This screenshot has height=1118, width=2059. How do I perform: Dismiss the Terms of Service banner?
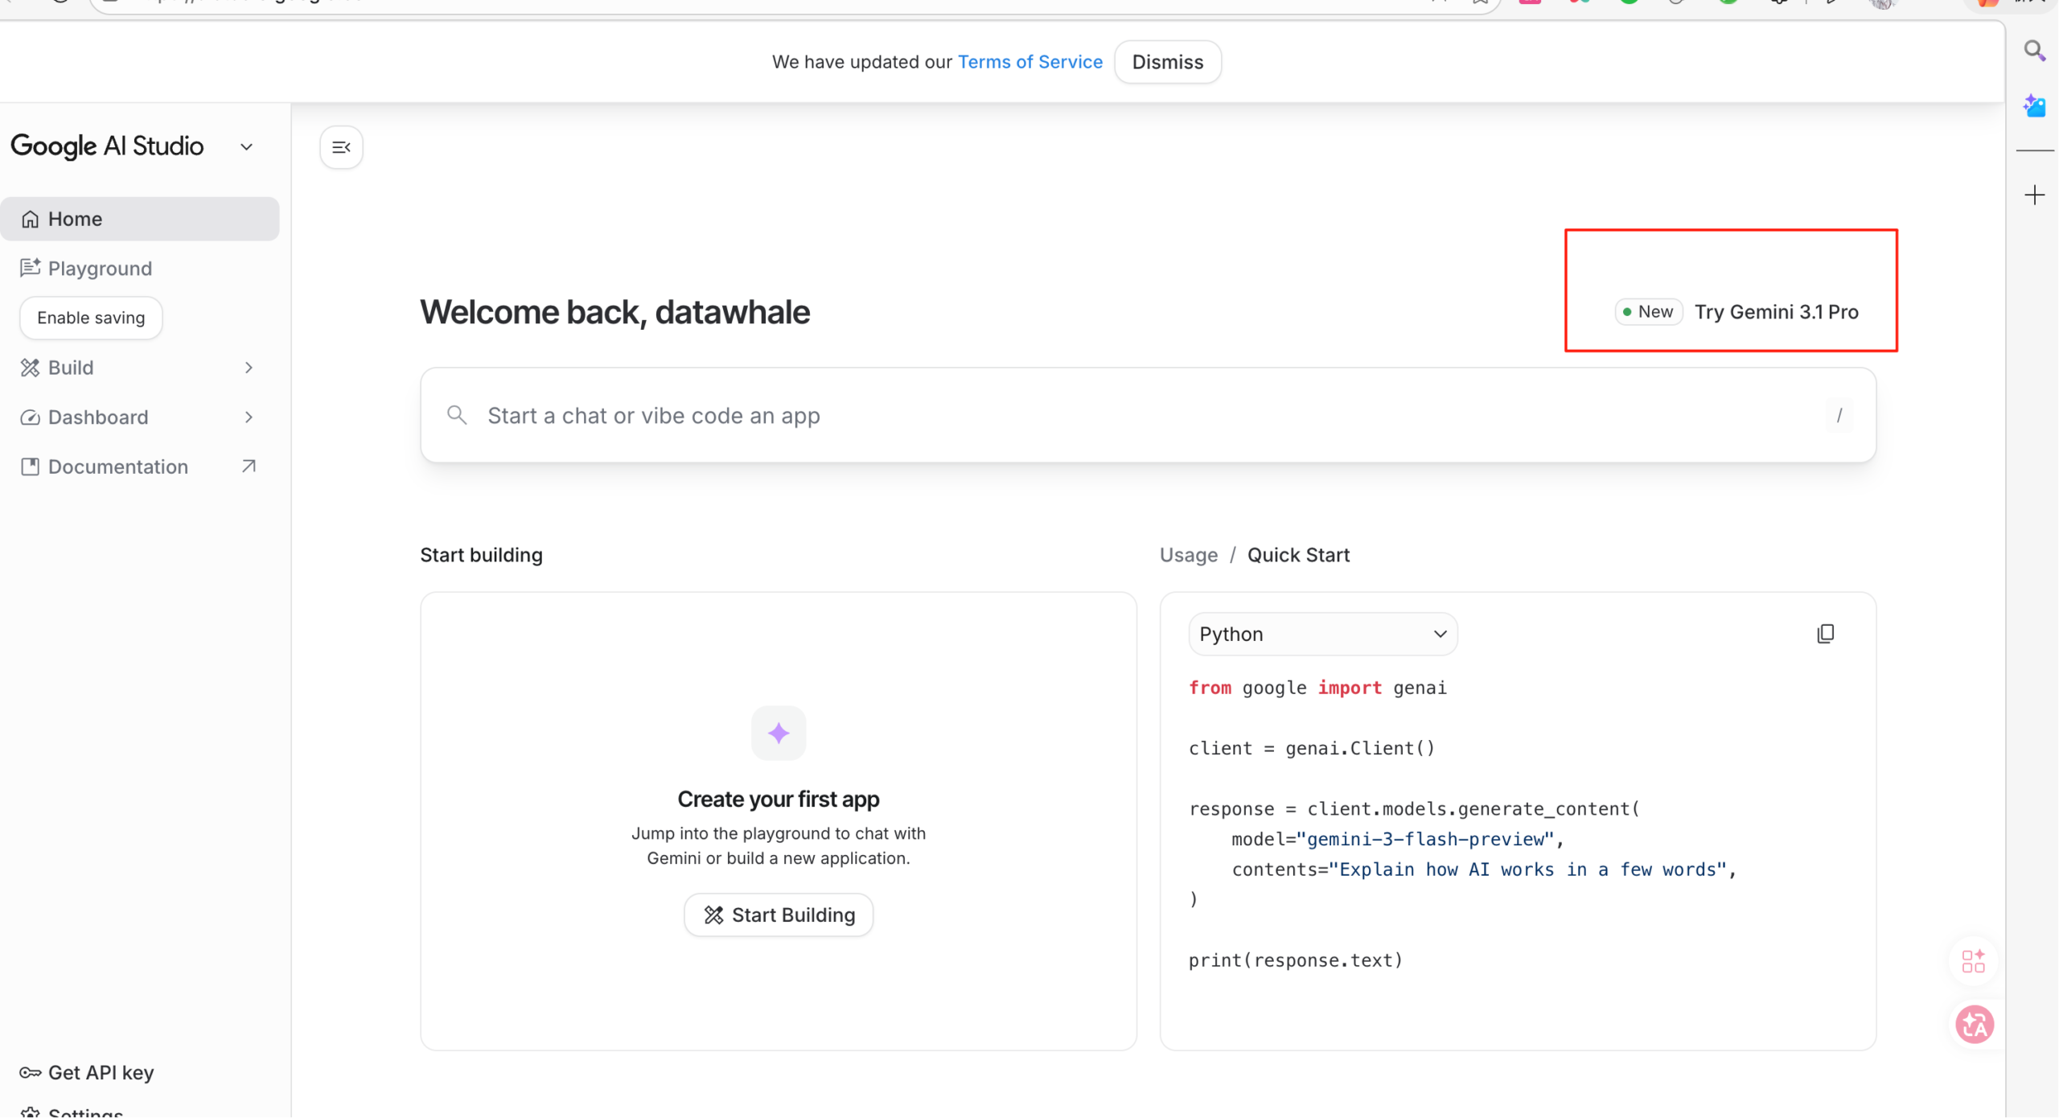(1167, 62)
